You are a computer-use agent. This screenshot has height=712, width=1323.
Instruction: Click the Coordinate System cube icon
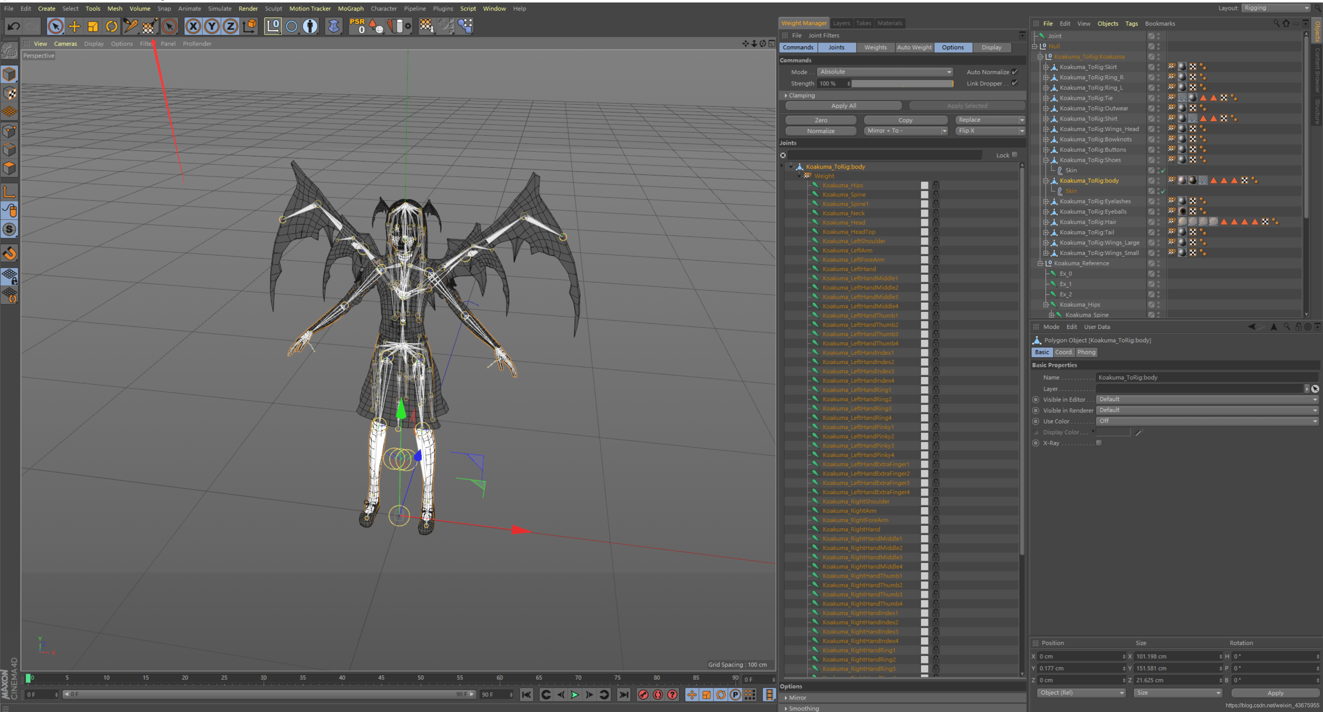point(249,26)
